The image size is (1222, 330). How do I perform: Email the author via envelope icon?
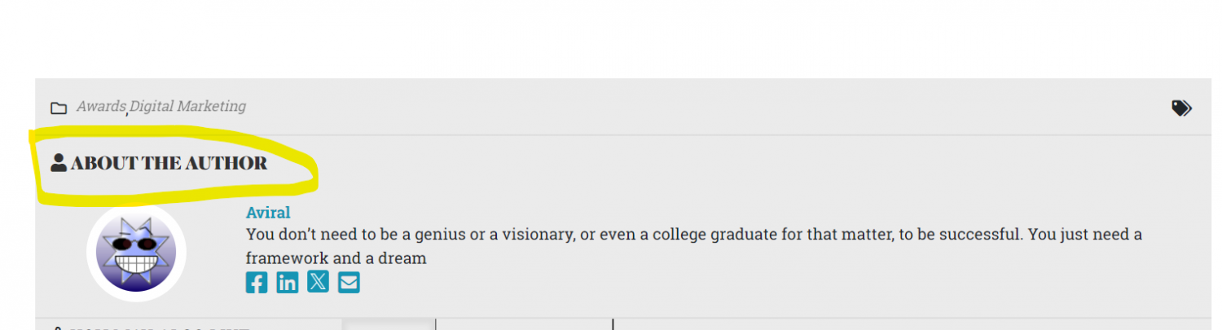click(349, 283)
